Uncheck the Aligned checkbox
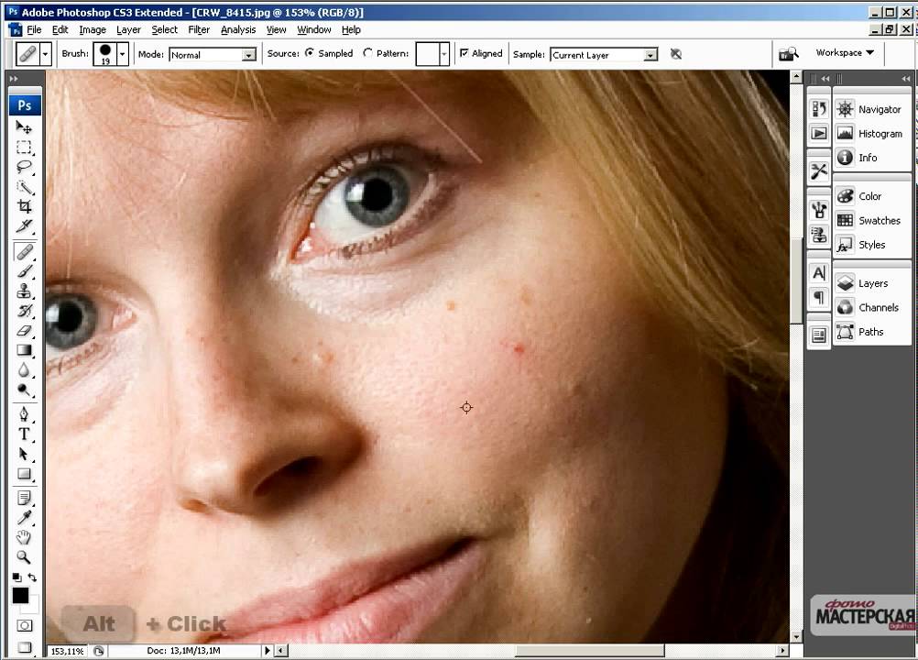This screenshot has width=918, height=660. 464,52
